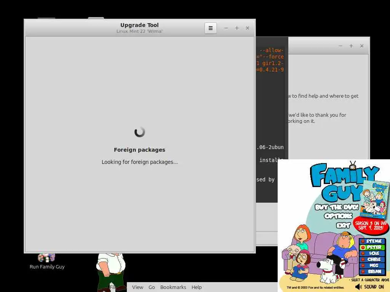Maximize the Upgrade Tool window
Image resolution: width=390 pixels, height=292 pixels.
[237, 28]
